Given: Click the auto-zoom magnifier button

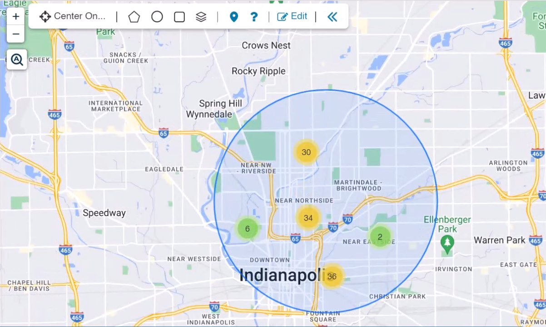Looking at the screenshot, I should 17,59.
